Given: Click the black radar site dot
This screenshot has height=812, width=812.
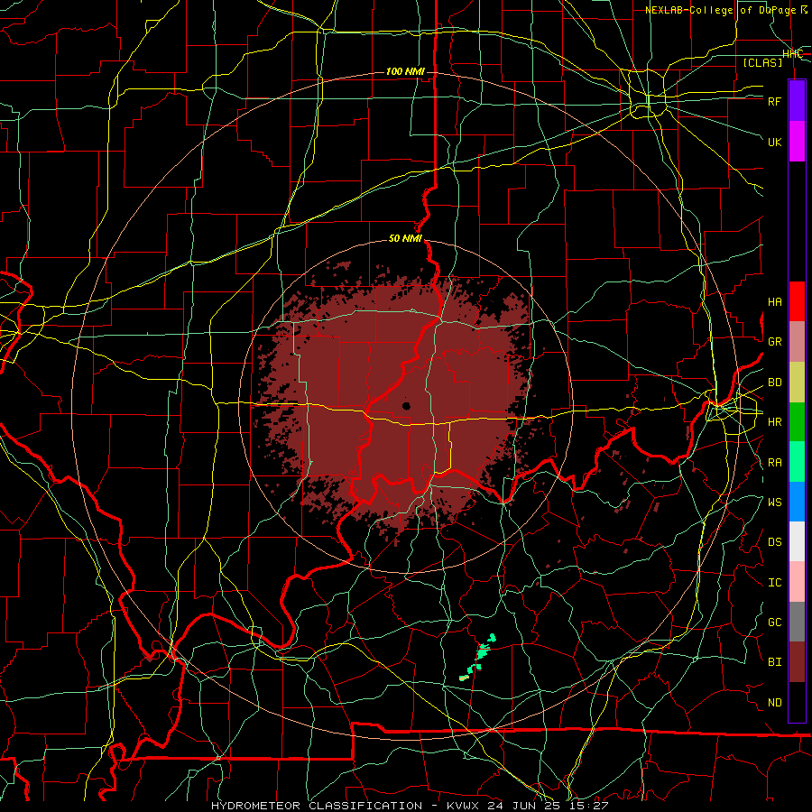Looking at the screenshot, I should pyautogui.click(x=407, y=406).
